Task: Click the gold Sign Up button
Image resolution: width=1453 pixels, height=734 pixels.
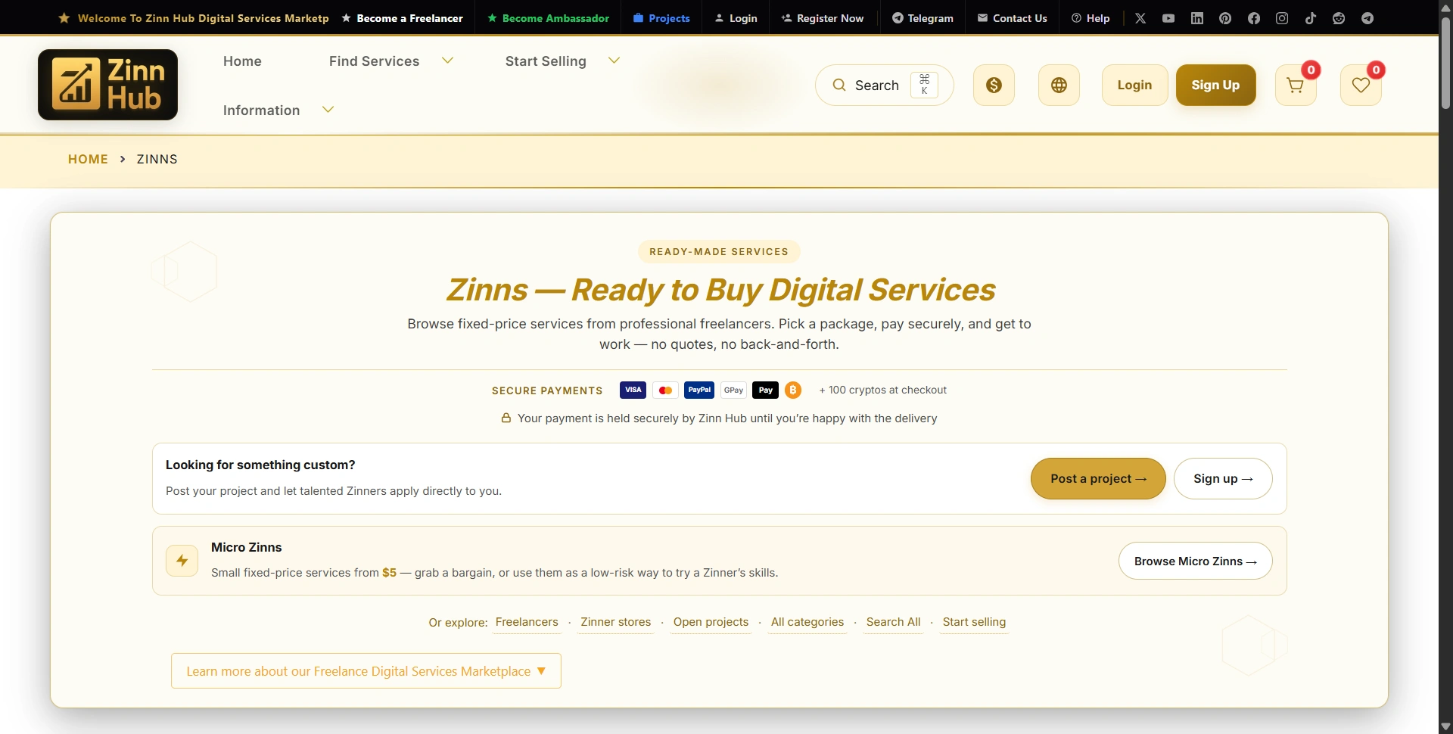Action: point(1215,85)
